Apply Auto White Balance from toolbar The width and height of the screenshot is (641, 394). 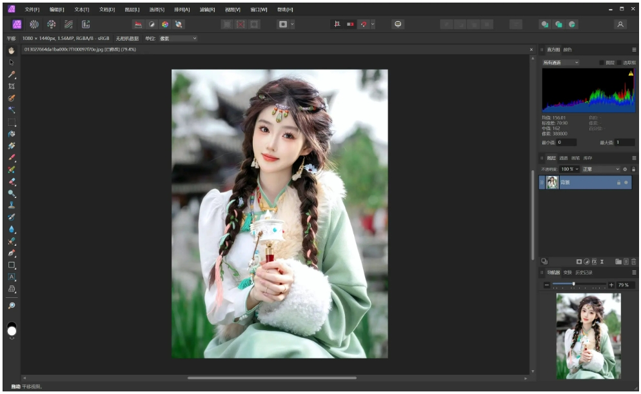coord(179,25)
